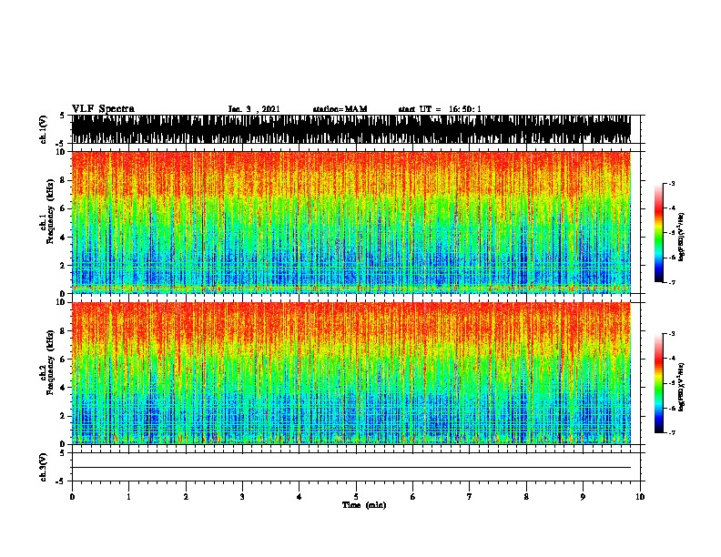Click the 'station=MAM' label
This screenshot has width=721, height=557.
pyautogui.click(x=340, y=109)
